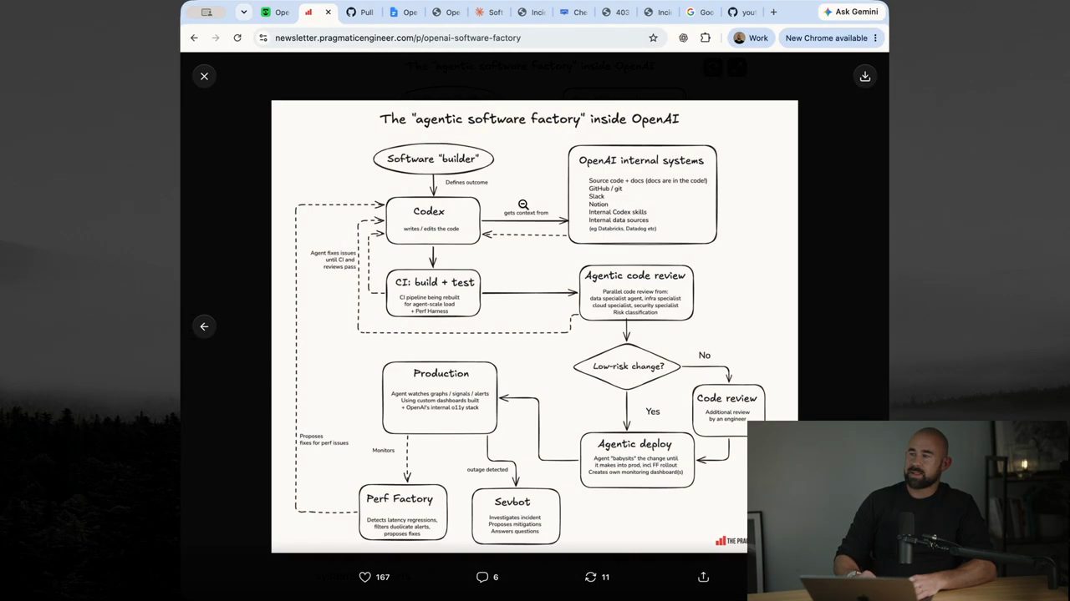Switch to the GitHub 'you' tab
The image size is (1070, 601).
[x=742, y=12]
